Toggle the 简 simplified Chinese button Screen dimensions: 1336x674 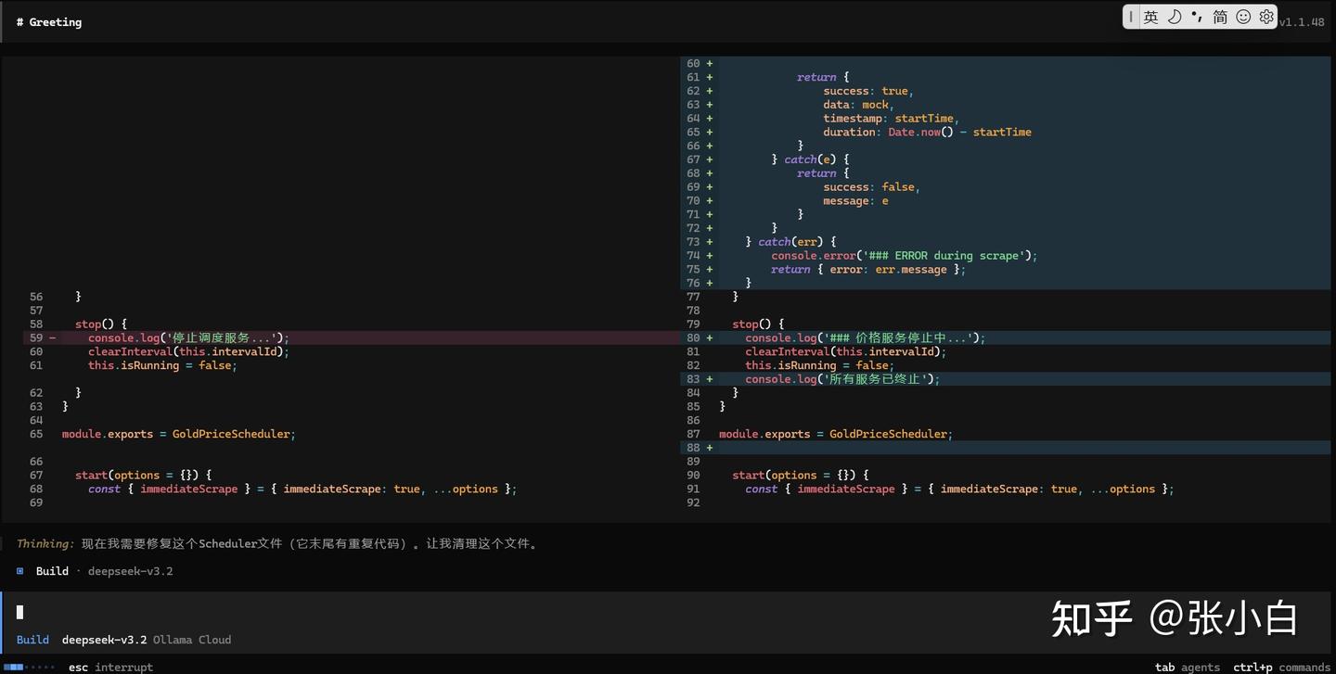tap(1220, 17)
